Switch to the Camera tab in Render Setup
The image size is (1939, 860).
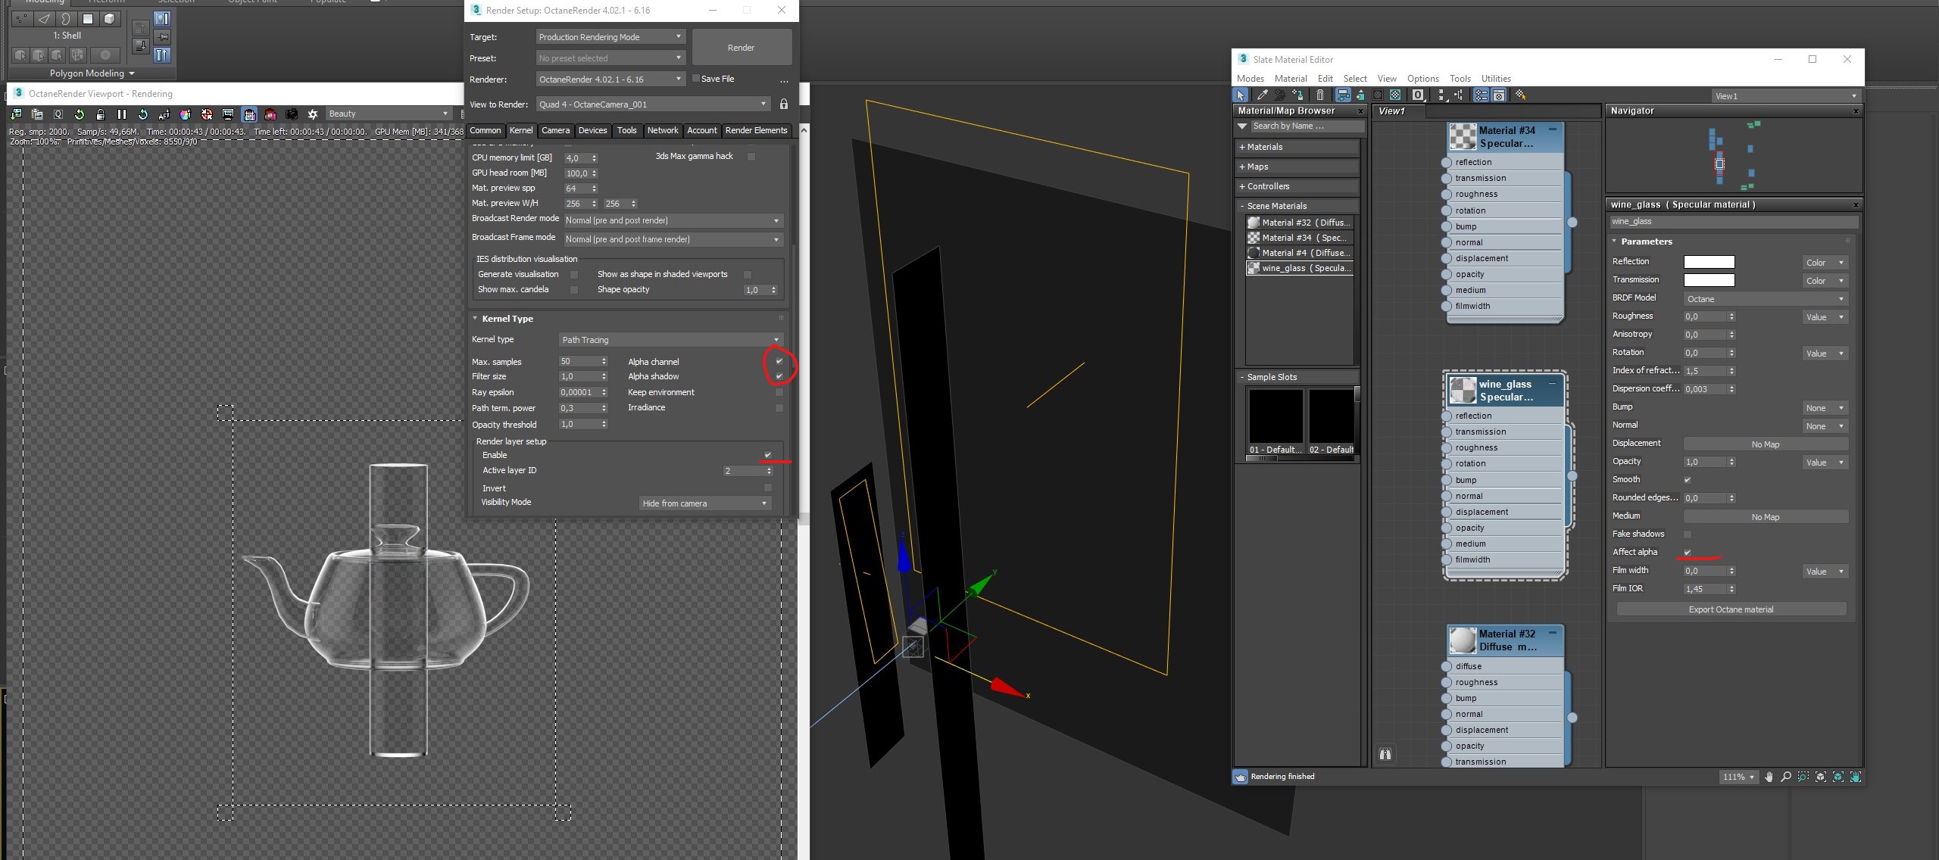pyautogui.click(x=555, y=130)
